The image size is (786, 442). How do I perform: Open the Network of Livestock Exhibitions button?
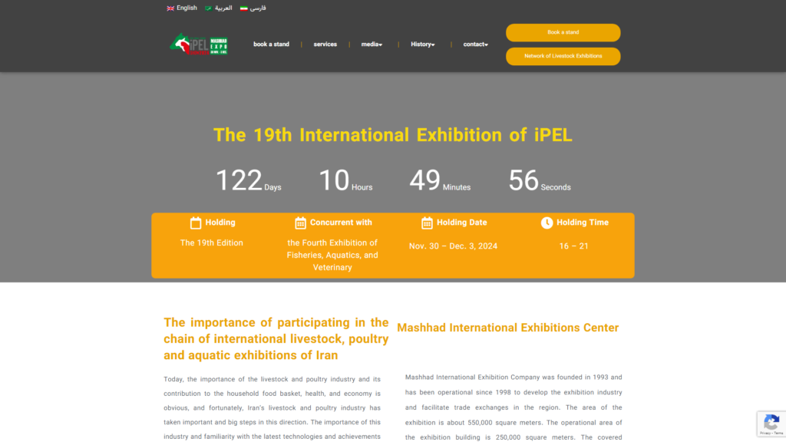tap(563, 56)
